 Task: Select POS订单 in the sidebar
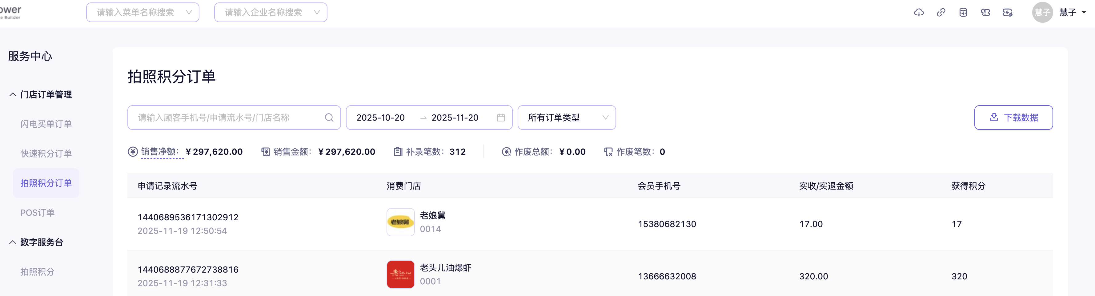coord(38,213)
